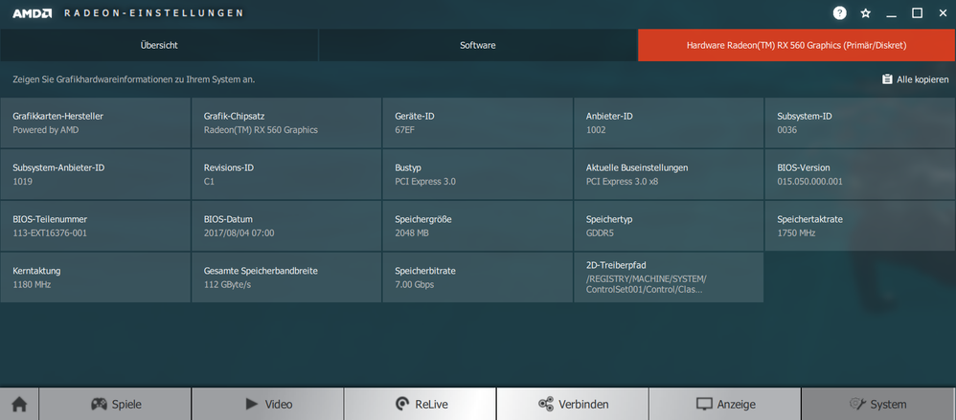956x420 pixels.
Task: Open the Spiele gamepad section
Action: 115,404
